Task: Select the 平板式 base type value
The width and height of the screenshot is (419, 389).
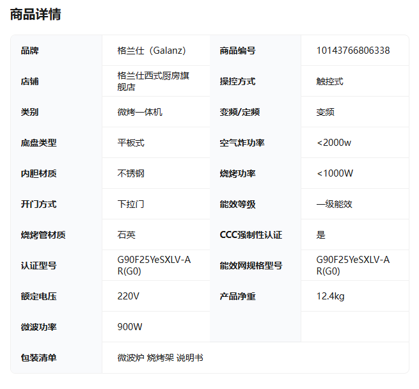Action: pos(130,143)
